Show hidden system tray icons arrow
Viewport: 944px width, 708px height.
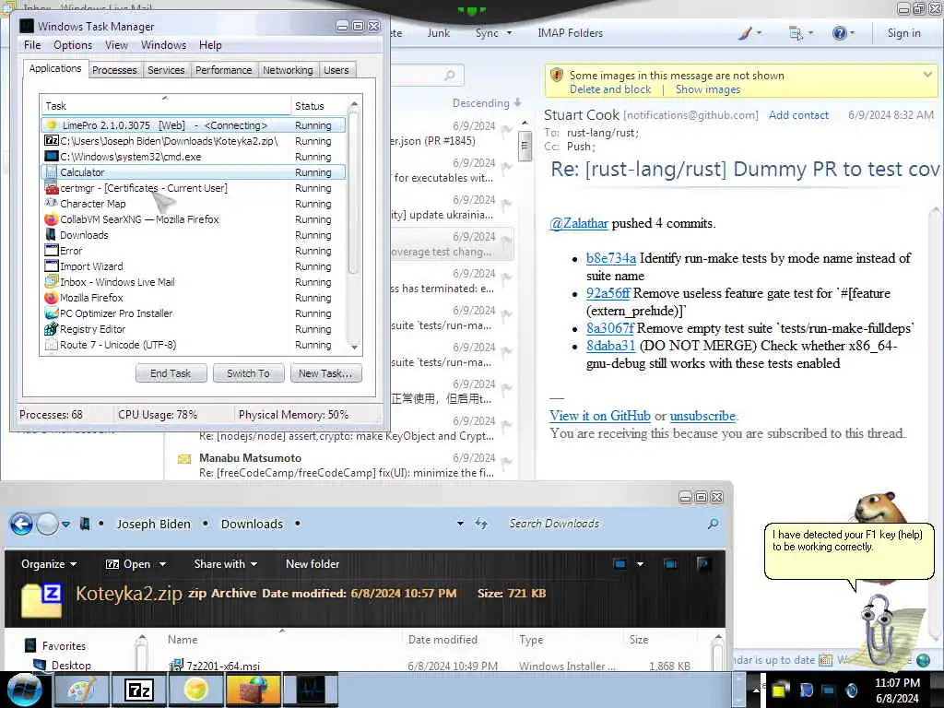click(756, 690)
